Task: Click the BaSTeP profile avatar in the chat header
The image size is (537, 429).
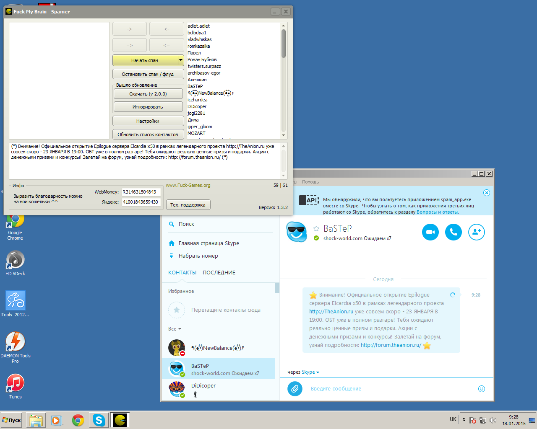Action: tap(297, 232)
